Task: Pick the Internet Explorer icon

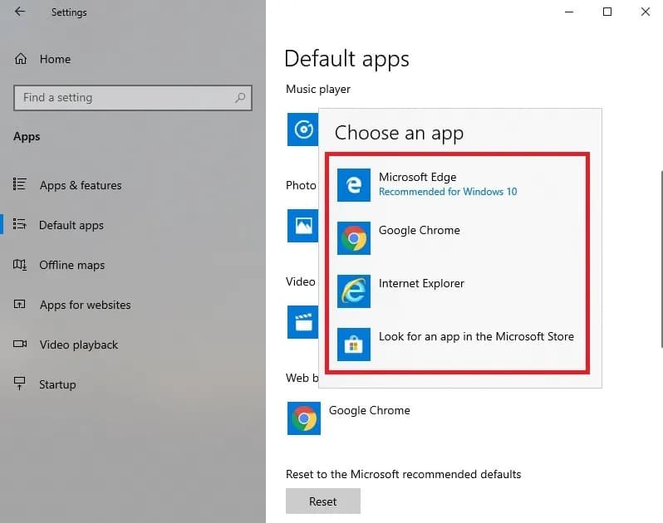Action: point(354,291)
